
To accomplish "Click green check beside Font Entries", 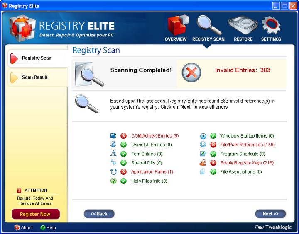I will [124, 154].
